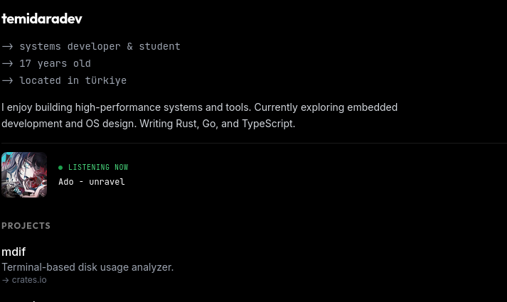Viewport: 507px width, 302px height.
Task: Click the temidaradev site title
Action: point(41,18)
